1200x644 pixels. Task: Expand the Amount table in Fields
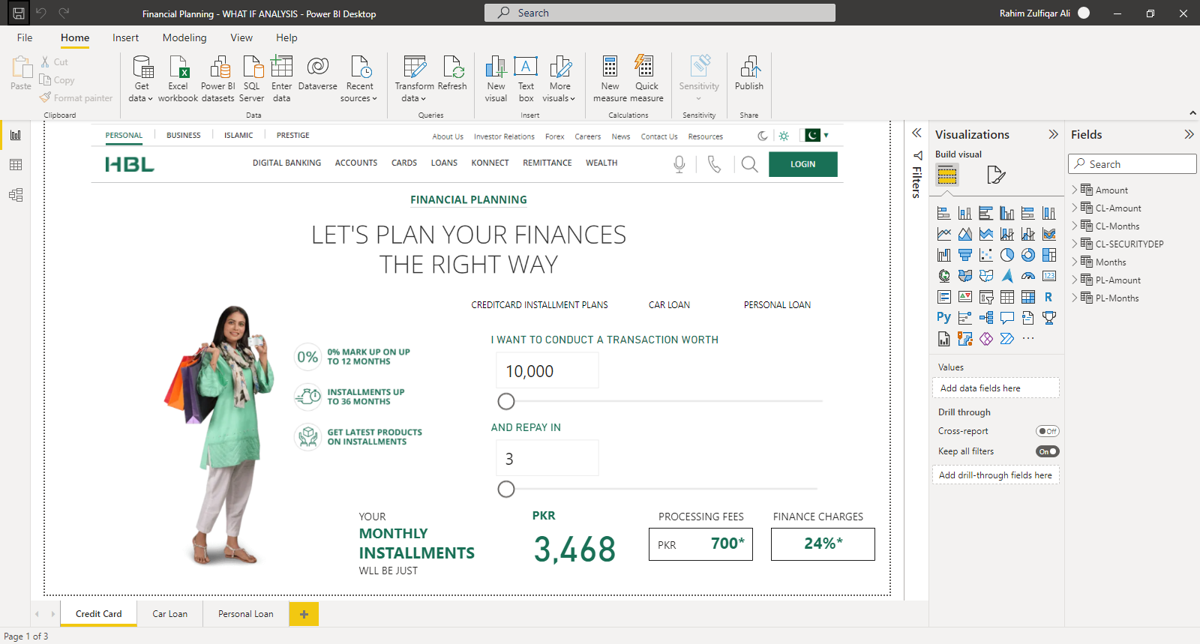(1075, 190)
